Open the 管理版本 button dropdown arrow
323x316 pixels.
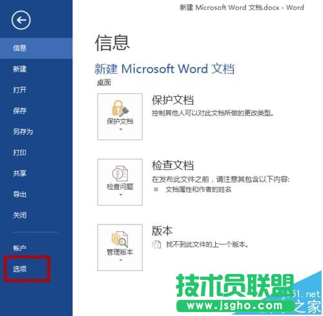click(x=121, y=260)
